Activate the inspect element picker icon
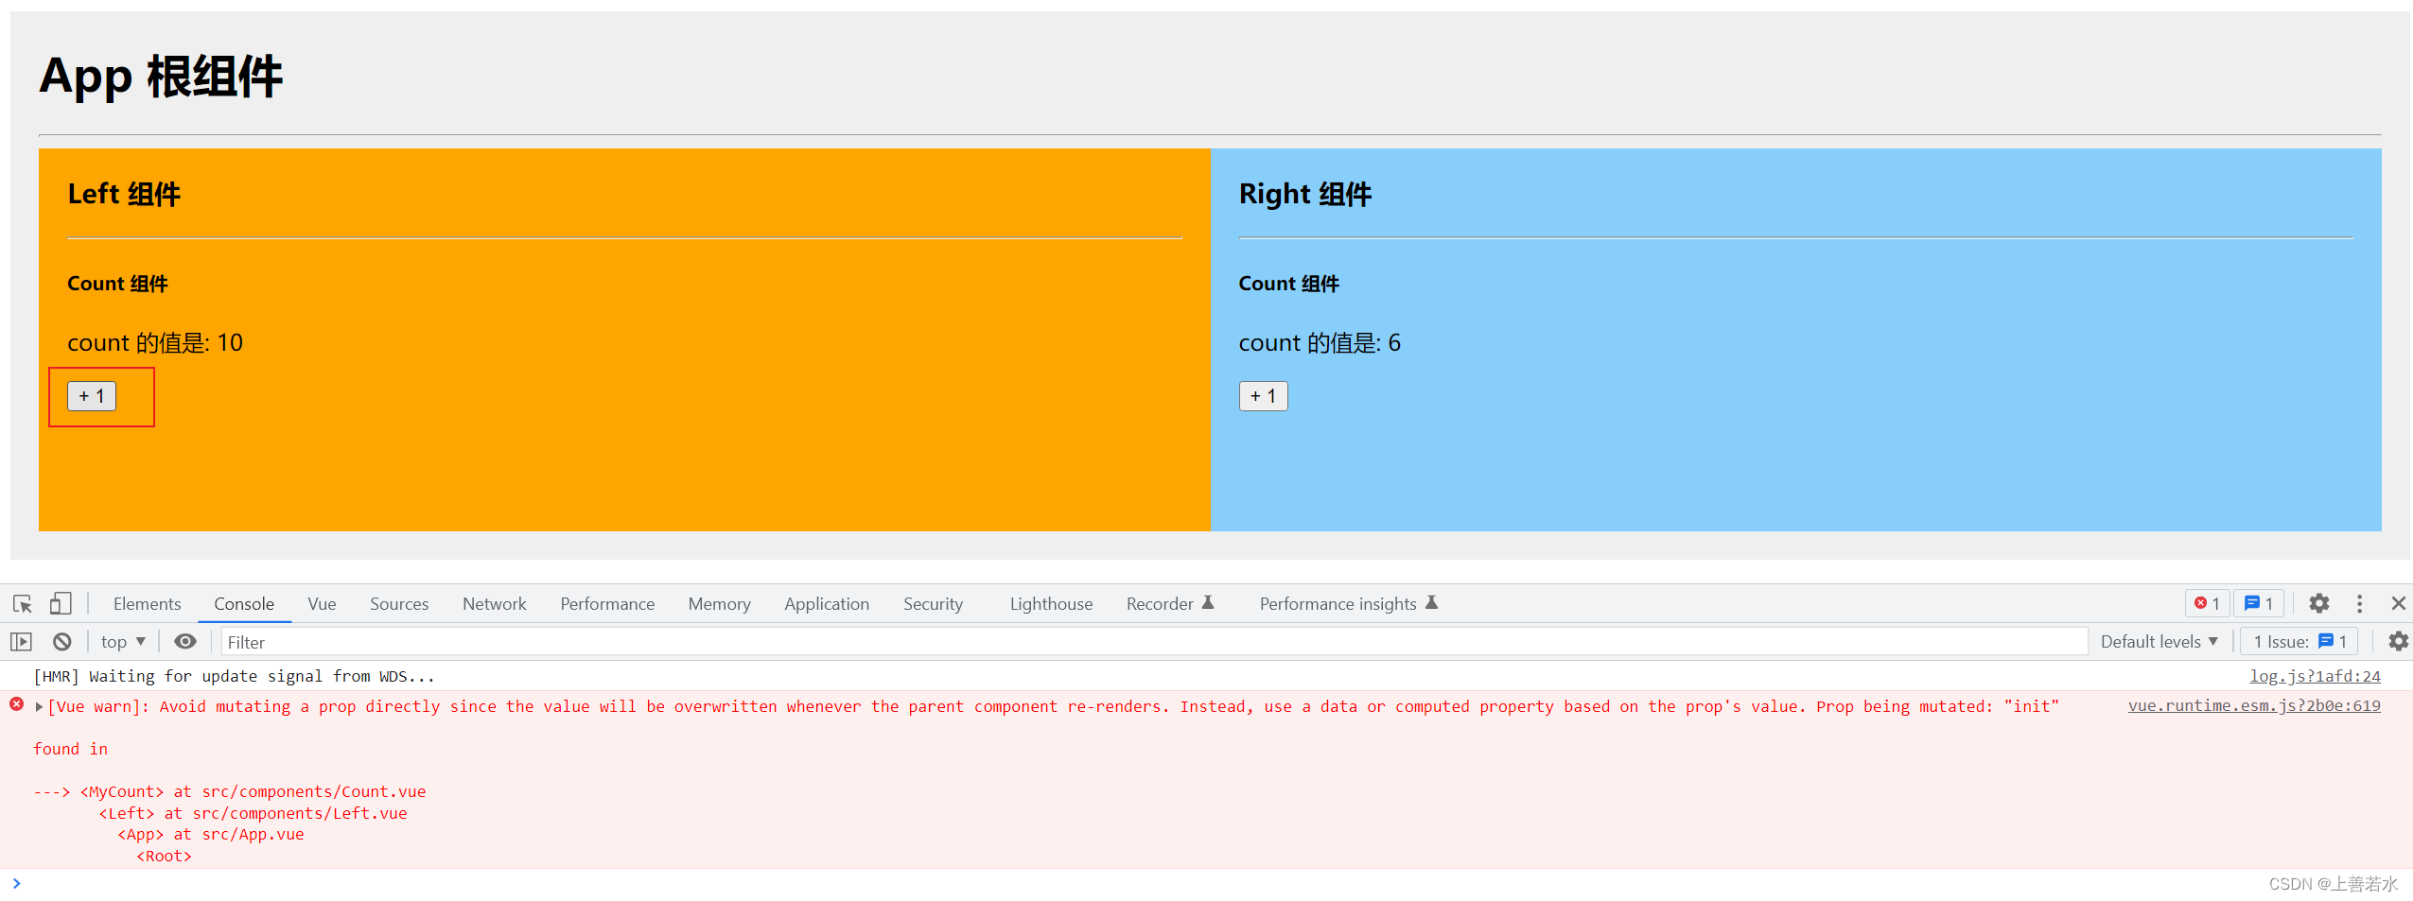Viewport: 2413px width, 901px height. 23,603
